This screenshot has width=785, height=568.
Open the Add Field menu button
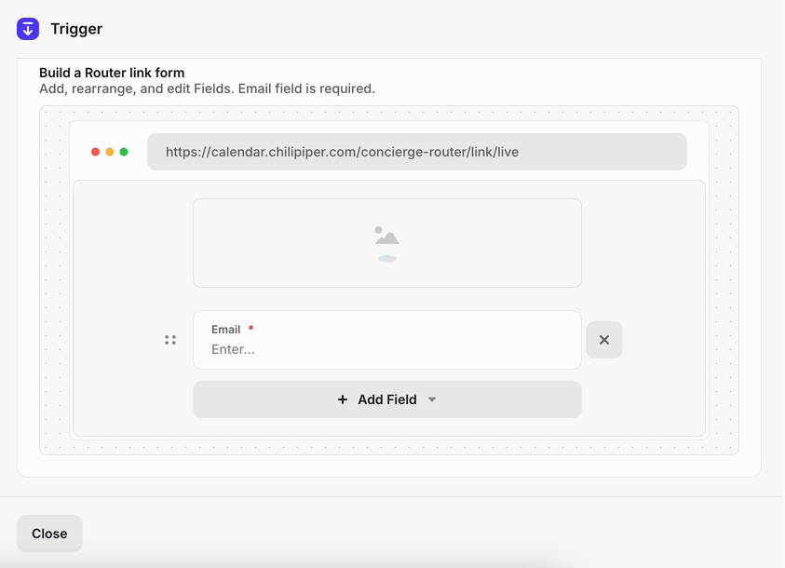coord(387,399)
